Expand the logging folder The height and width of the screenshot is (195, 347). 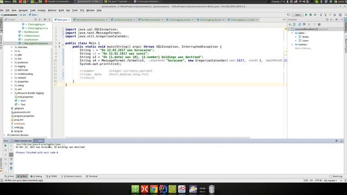[x=12, y=66]
